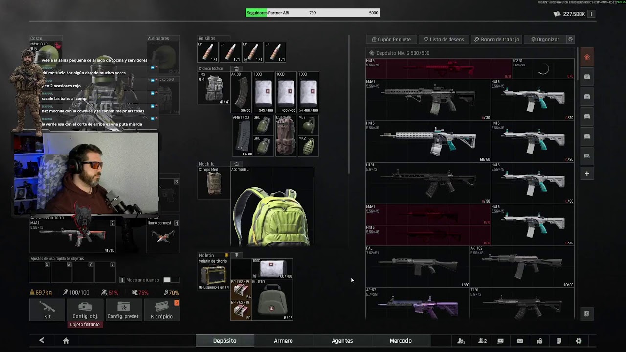This screenshot has height=352, width=626.
Task: Open the notebook tasks icon in bottom bar
Action: tap(559, 341)
